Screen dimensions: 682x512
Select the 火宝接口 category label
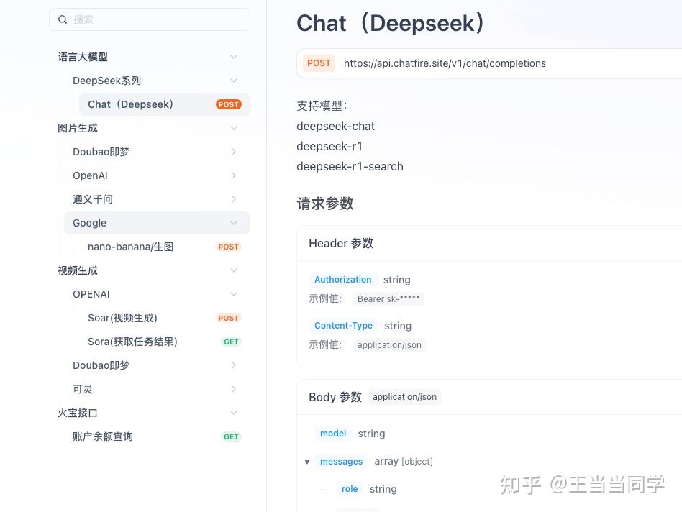(78, 413)
